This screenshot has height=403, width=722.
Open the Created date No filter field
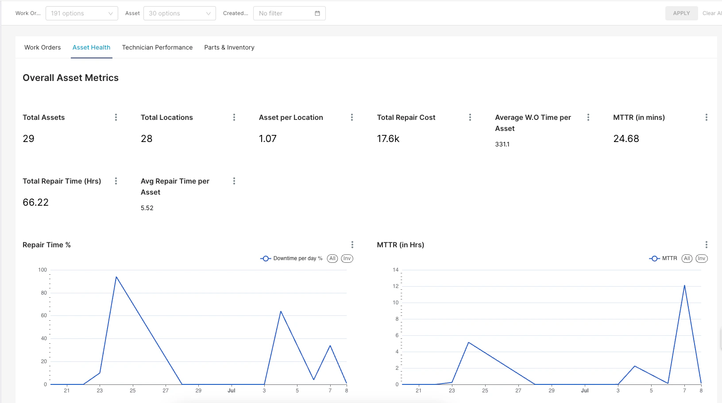coord(283,13)
